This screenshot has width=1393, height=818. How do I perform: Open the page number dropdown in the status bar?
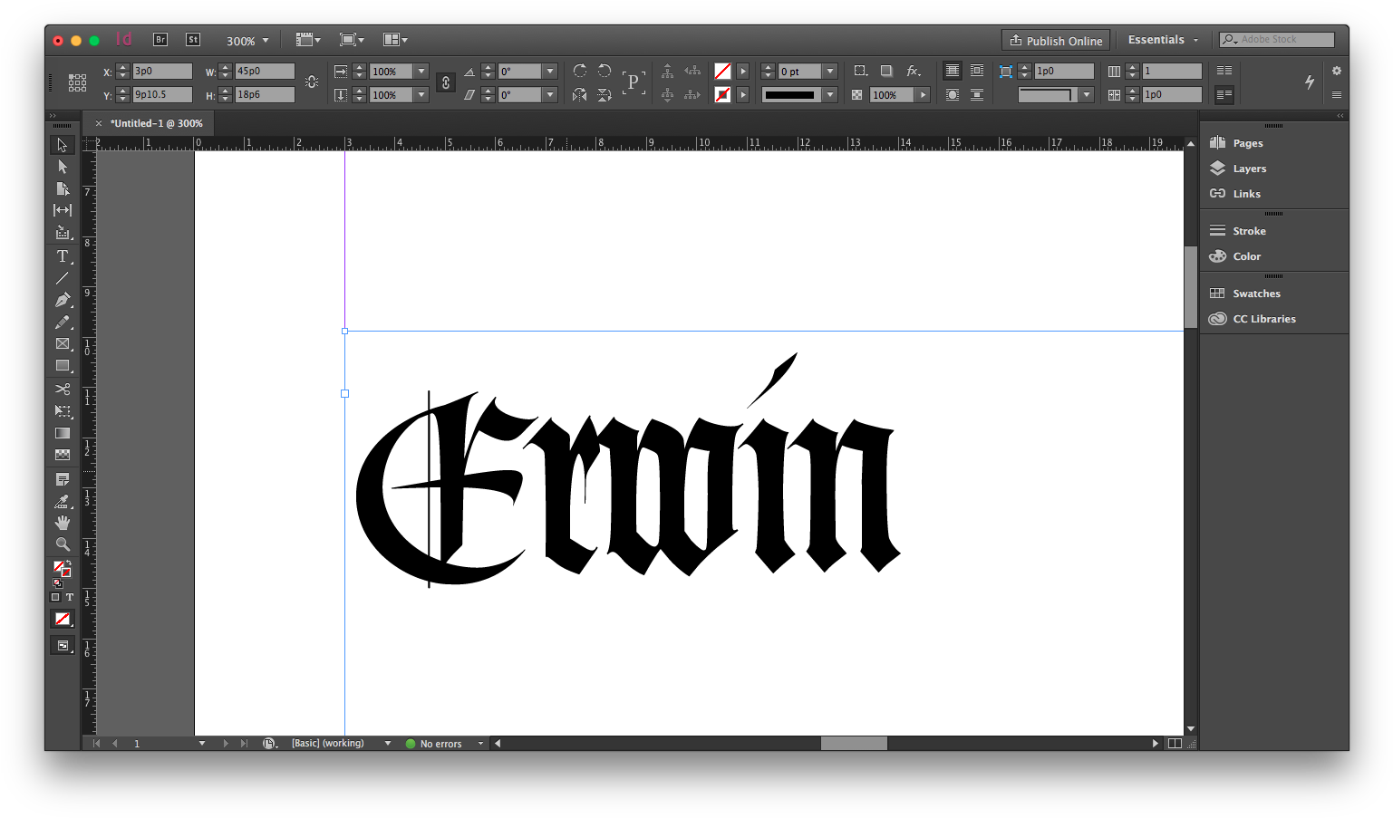[201, 743]
